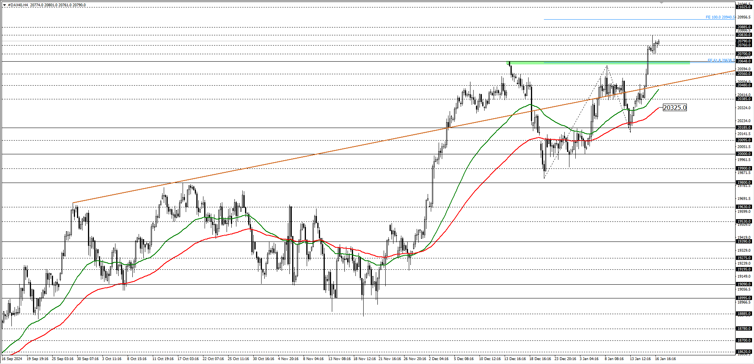Click the 18 Dec 16:16 time label

[x=540, y=359]
